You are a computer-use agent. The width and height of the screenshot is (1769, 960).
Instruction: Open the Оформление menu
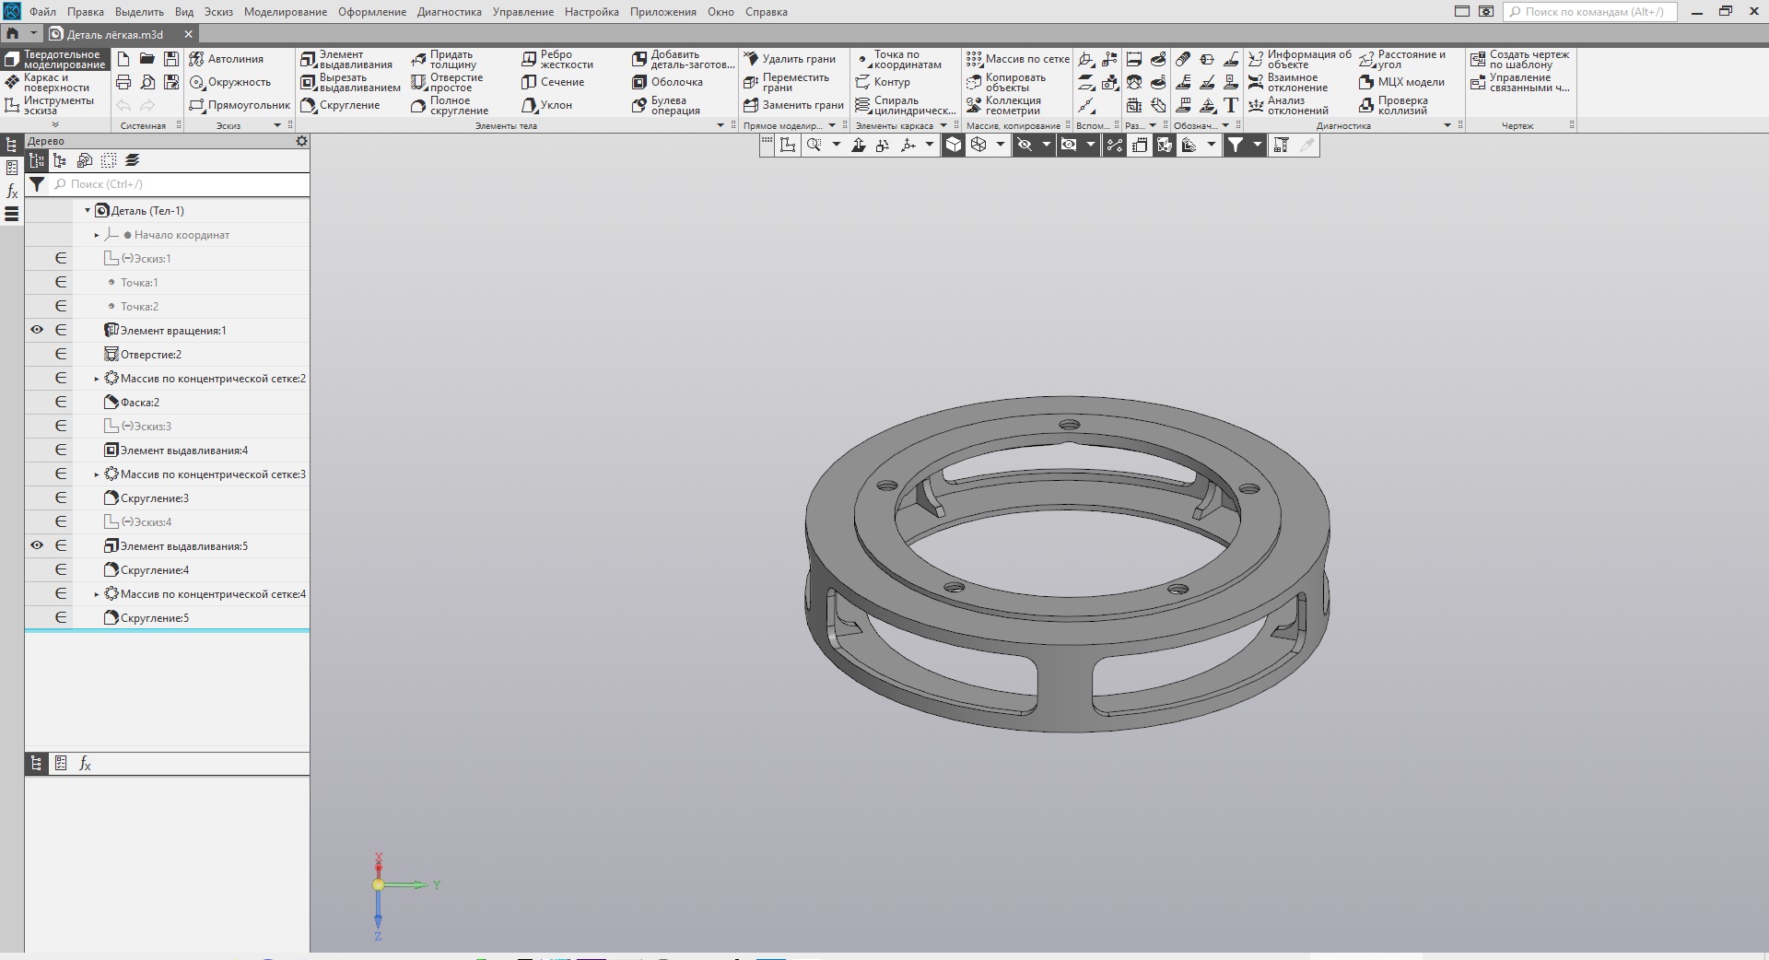pyautogui.click(x=372, y=12)
